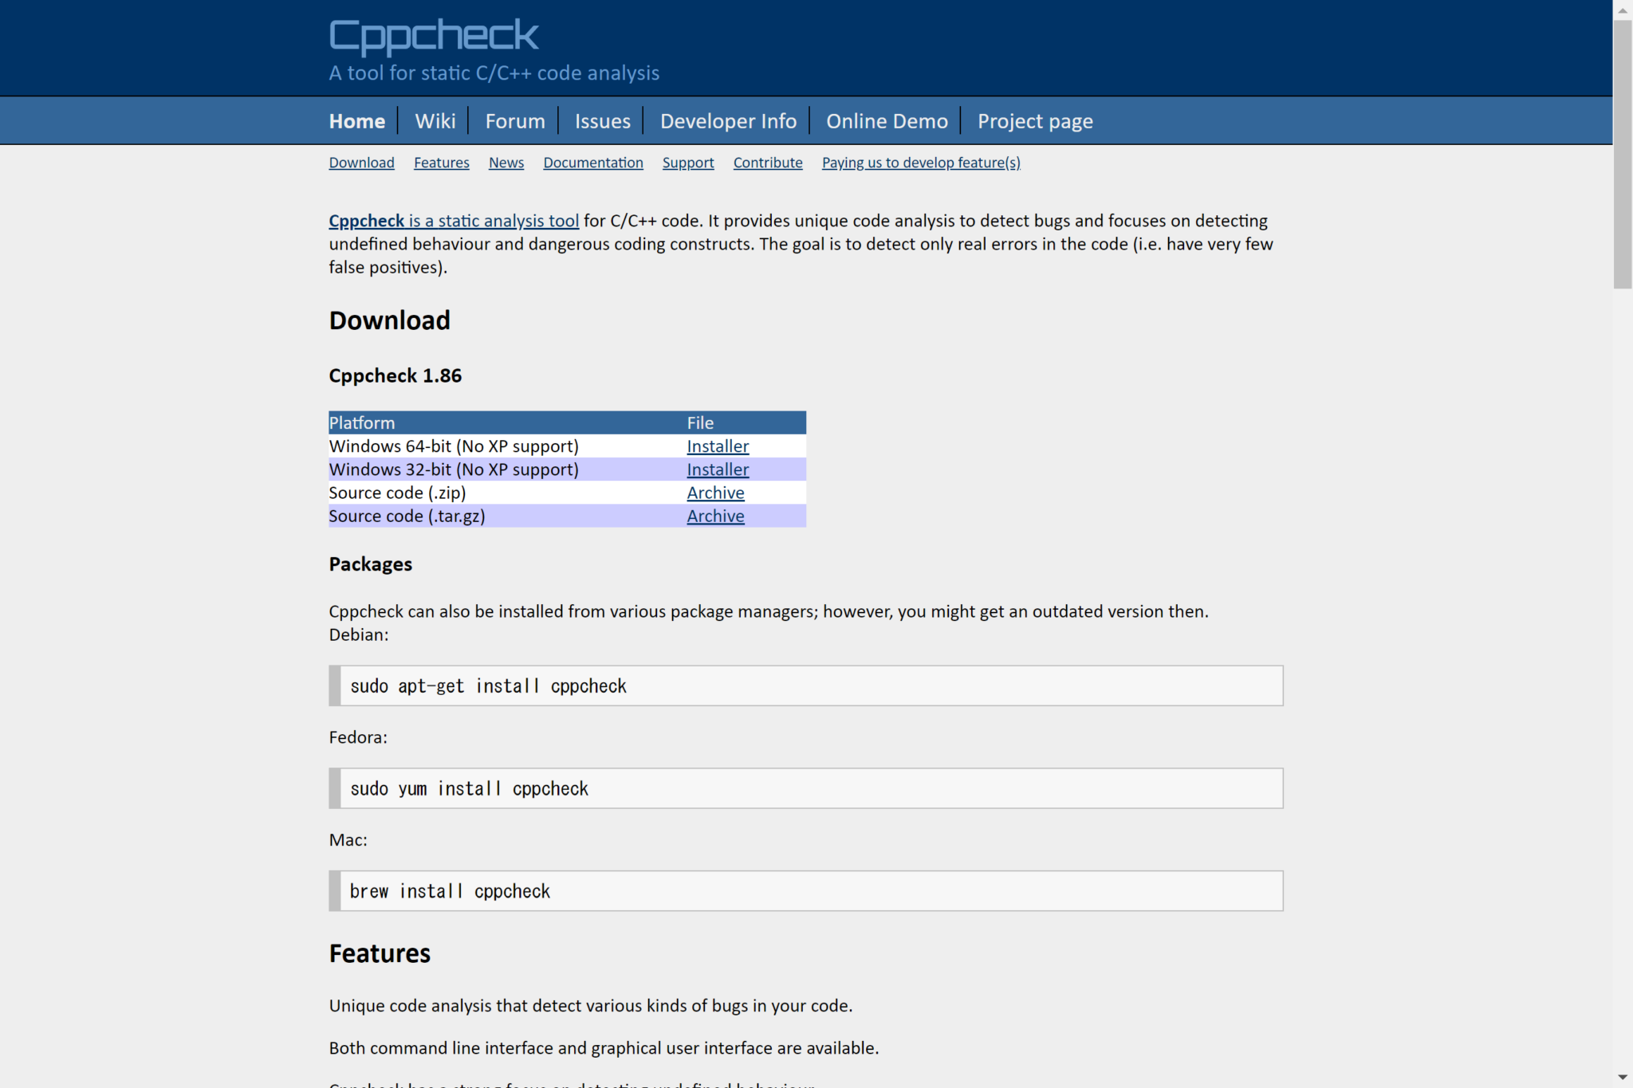Go to the Home menu item

pos(356,120)
